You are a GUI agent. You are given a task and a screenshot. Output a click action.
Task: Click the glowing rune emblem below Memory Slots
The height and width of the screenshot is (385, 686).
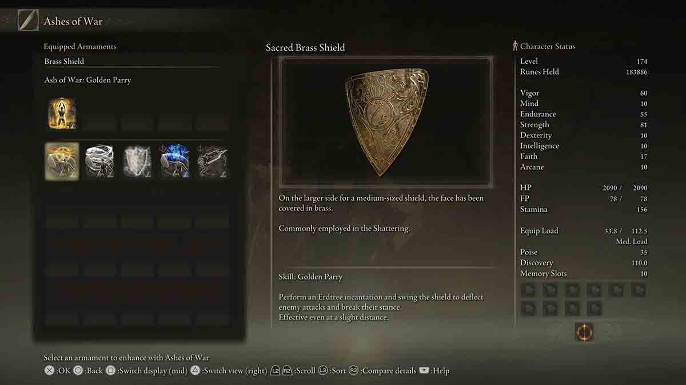pos(584,332)
